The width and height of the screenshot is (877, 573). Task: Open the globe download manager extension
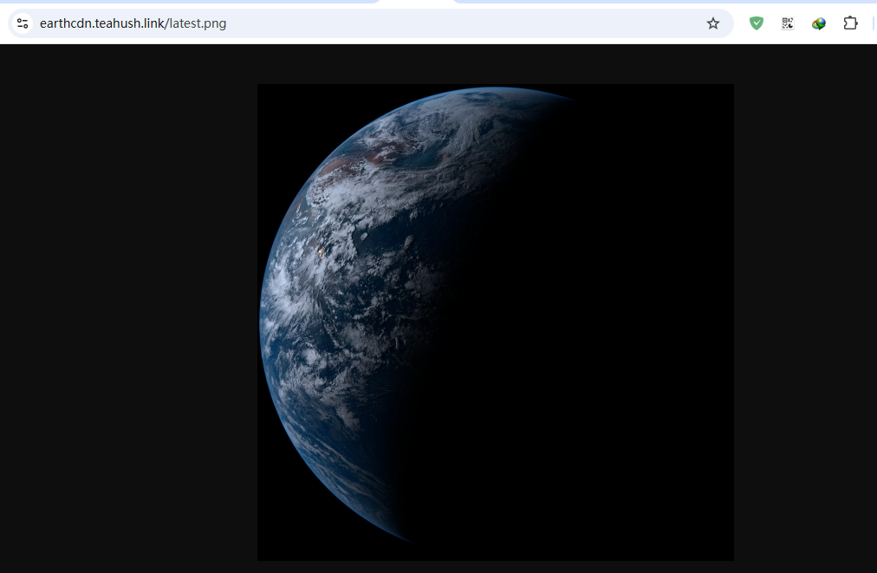click(x=818, y=23)
